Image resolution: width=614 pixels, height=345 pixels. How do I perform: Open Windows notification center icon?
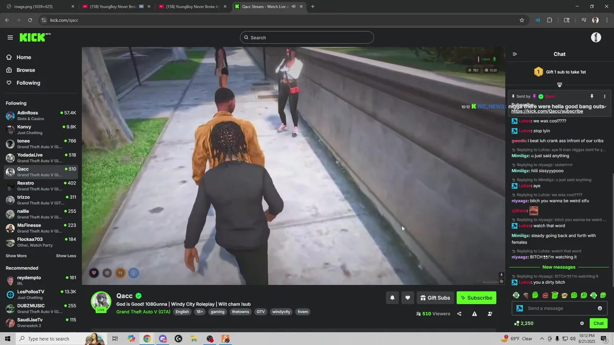pyautogui.click(x=604, y=339)
